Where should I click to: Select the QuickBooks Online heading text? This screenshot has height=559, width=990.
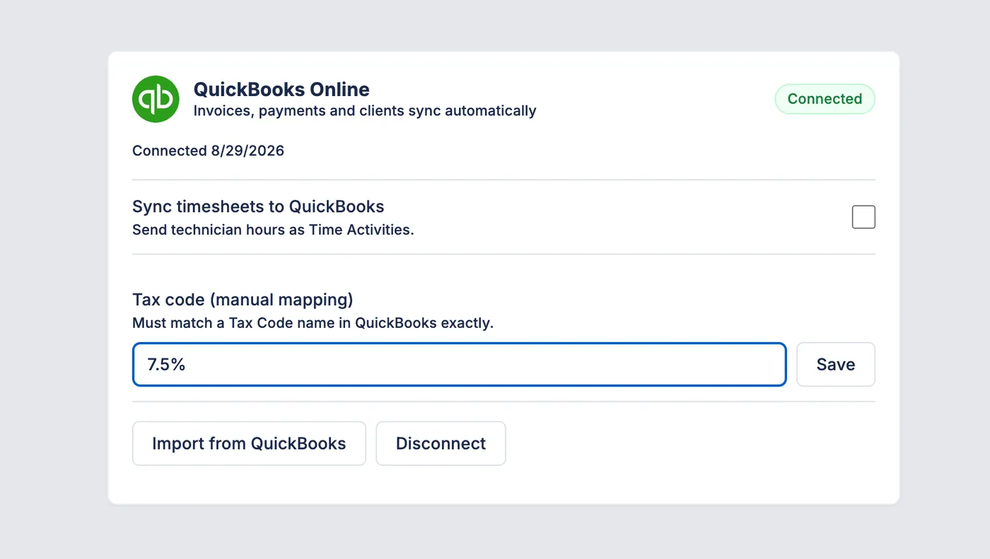coord(281,90)
